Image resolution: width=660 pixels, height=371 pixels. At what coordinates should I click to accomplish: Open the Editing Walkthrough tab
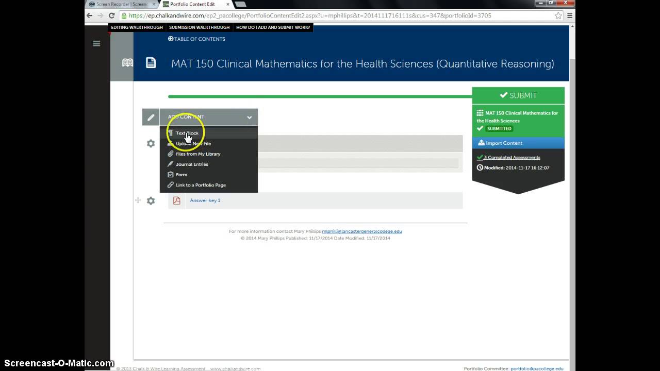(x=137, y=27)
